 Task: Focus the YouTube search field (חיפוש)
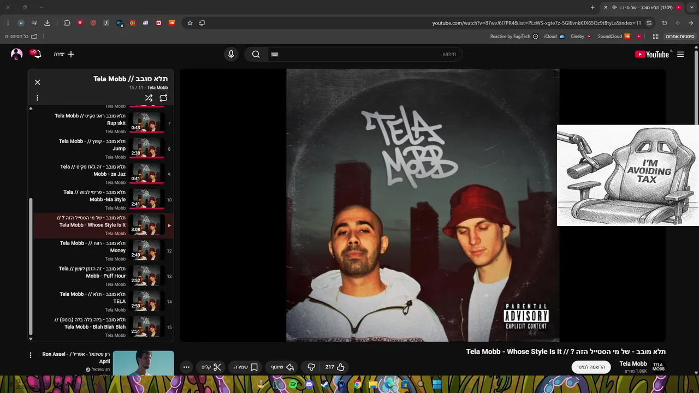coord(364,54)
